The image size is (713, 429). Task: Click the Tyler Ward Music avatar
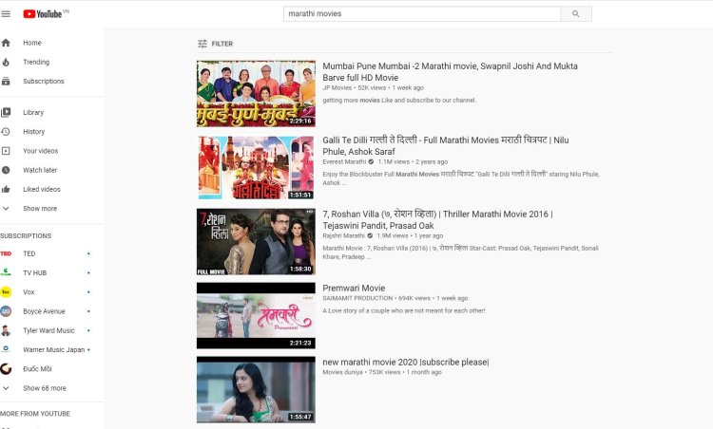[x=6, y=330]
